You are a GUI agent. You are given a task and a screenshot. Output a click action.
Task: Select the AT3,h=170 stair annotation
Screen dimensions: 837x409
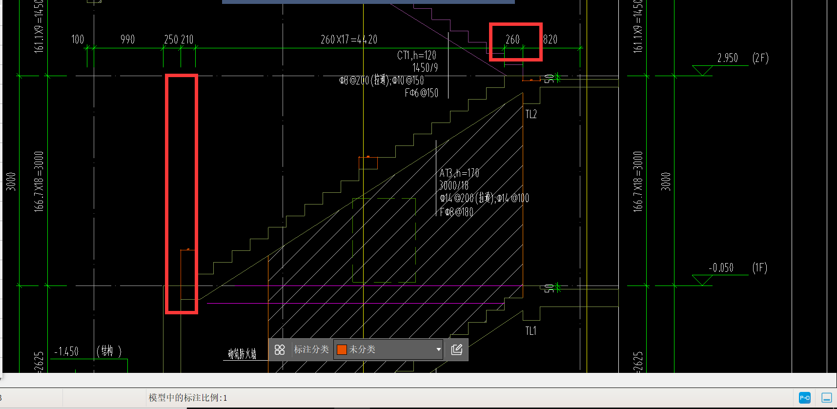pos(459,173)
